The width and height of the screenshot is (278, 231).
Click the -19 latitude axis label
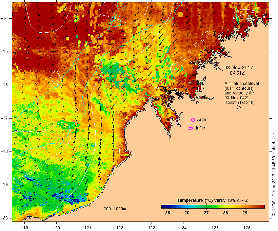coord(4,185)
